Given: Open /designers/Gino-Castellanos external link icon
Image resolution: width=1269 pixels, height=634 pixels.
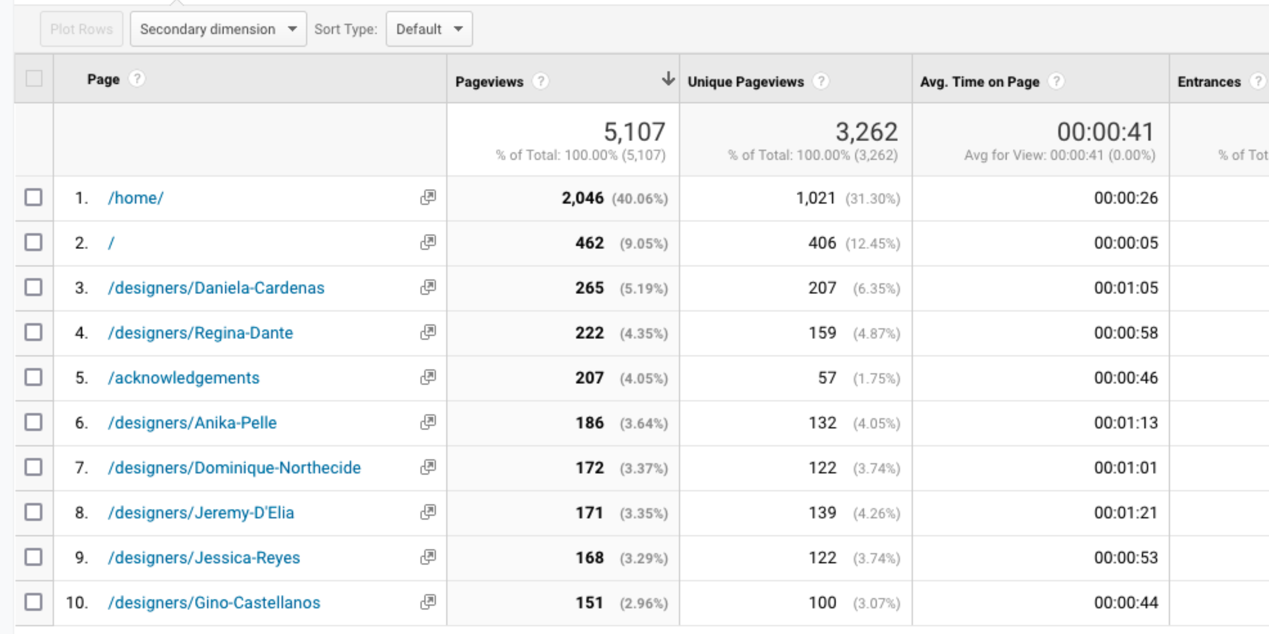Looking at the screenshot, I should pos(428,602).
